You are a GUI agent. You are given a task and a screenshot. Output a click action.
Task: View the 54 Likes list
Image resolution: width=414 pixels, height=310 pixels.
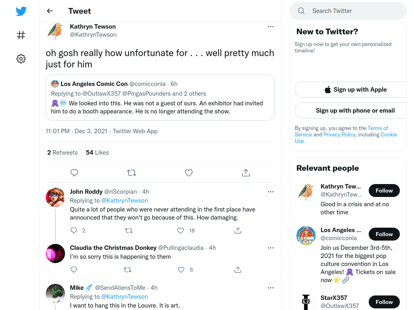tap(97, 152)
